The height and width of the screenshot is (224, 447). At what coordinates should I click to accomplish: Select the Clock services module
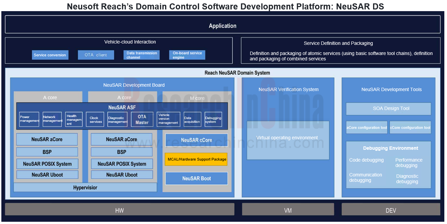click(x=95, y=119)
